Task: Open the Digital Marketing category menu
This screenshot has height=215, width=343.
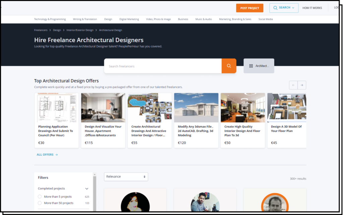Action: 129,19
